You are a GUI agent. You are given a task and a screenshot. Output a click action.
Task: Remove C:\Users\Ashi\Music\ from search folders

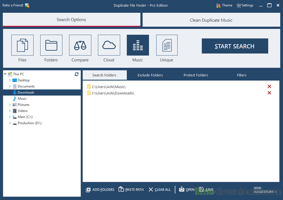(269, 87)
